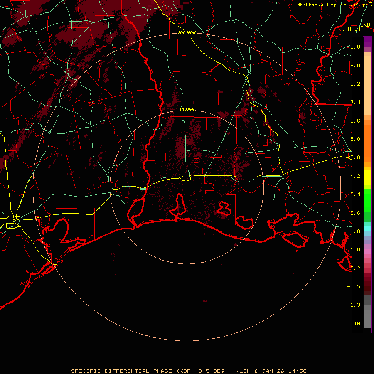Image resolution: width=374 pixels, height=374 pixels.
Task: Click the 50 NMI range ring label
Action: click(187, 110)
